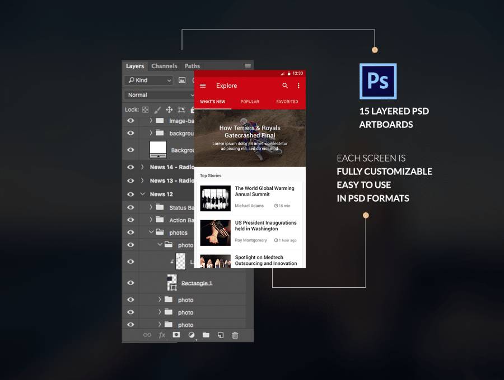Select the News 12 artboard name

click(161, 194)
